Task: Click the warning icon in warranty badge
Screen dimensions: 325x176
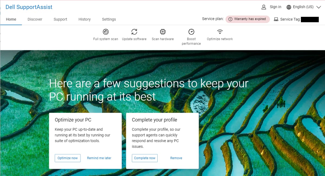Action: click(x=230, y=19)
